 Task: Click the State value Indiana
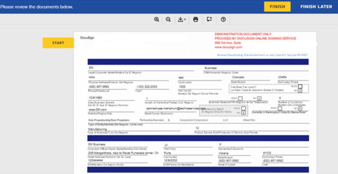224,153
